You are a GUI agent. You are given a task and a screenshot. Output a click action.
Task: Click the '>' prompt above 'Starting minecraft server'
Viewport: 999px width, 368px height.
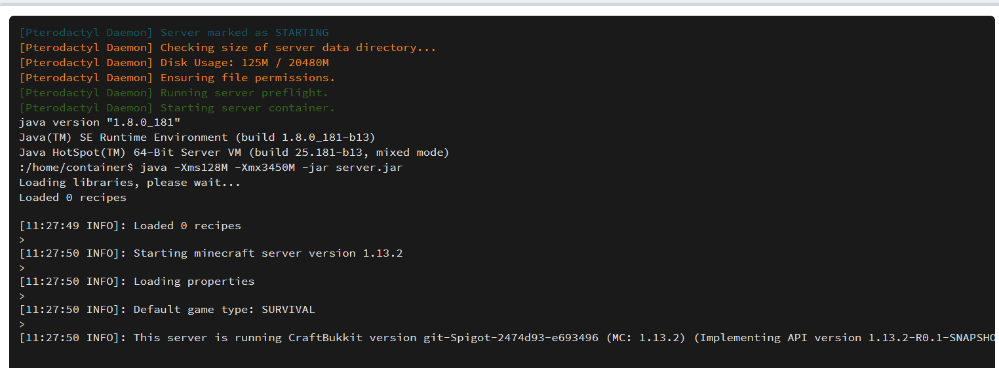pyautogui.click(x=22, y=240)
